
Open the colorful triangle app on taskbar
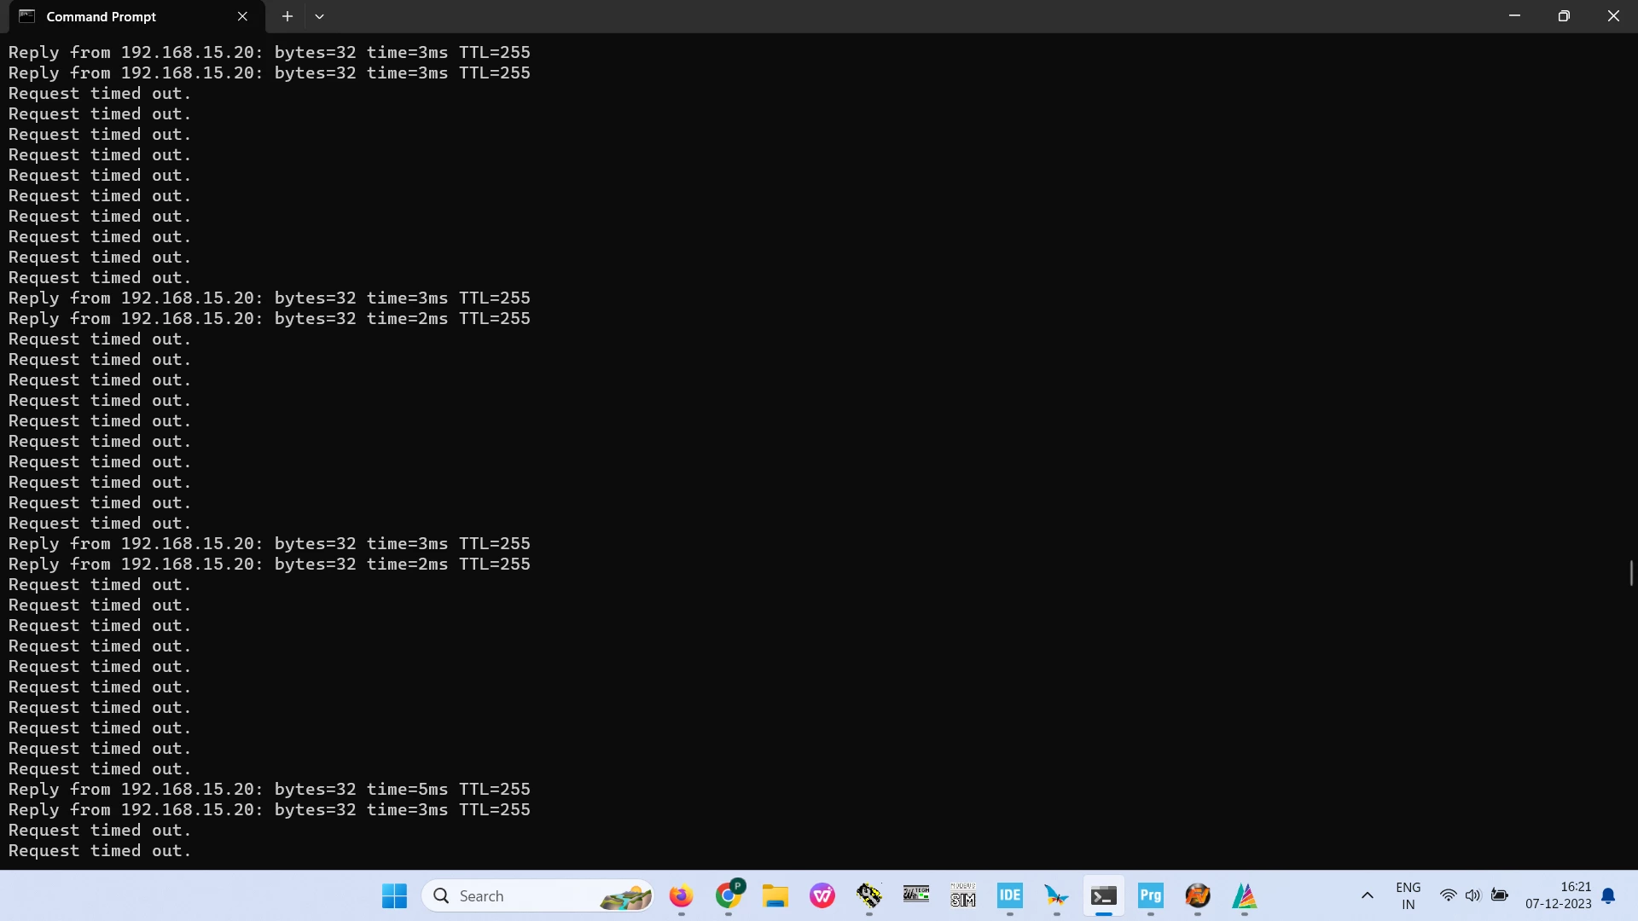[x=1245, y=895]
